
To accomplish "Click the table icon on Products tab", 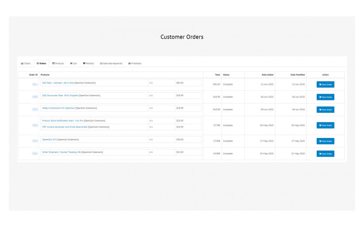I will point(54,64).
